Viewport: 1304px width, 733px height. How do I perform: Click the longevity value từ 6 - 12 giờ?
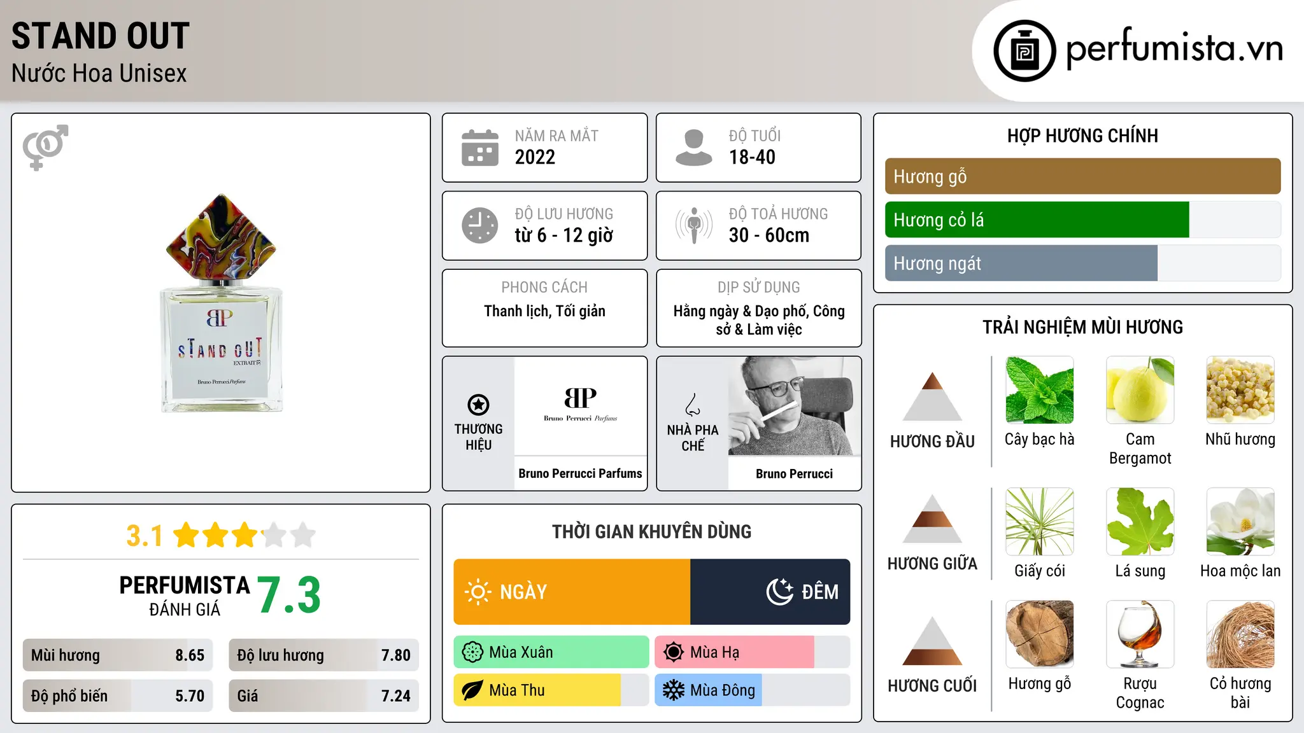tap(563, 235)
